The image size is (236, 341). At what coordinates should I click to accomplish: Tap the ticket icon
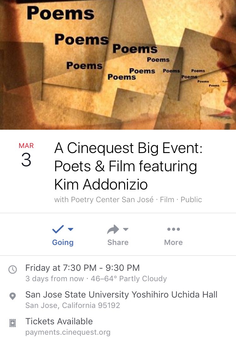13,323
